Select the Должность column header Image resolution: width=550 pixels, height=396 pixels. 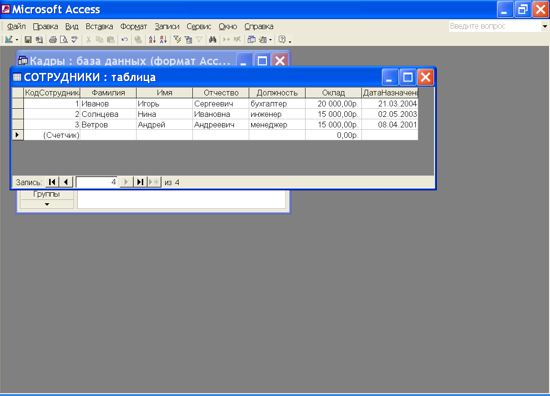tap(277, 93)
